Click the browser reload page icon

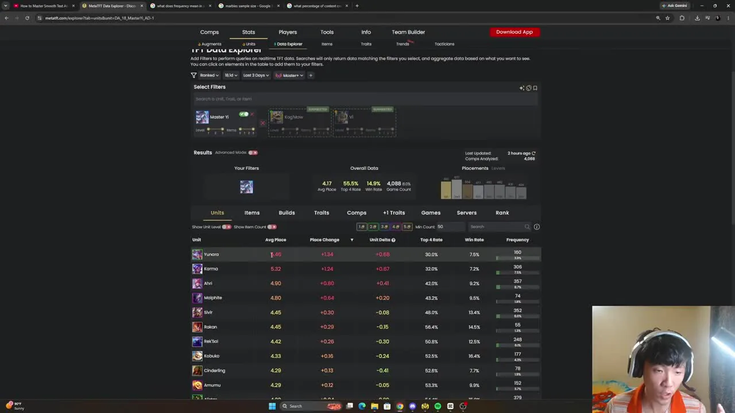coord(27,18)
